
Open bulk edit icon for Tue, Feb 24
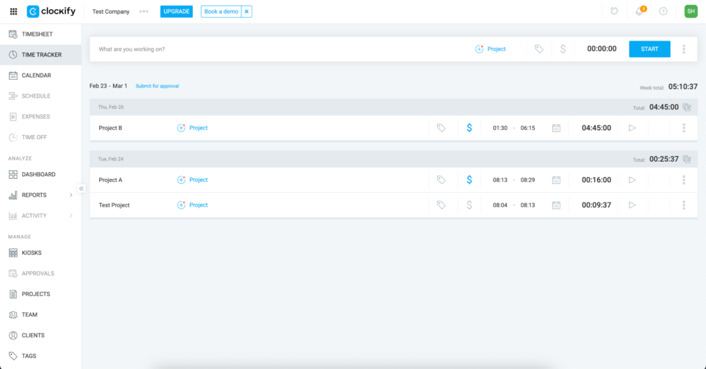click(687, 159)
